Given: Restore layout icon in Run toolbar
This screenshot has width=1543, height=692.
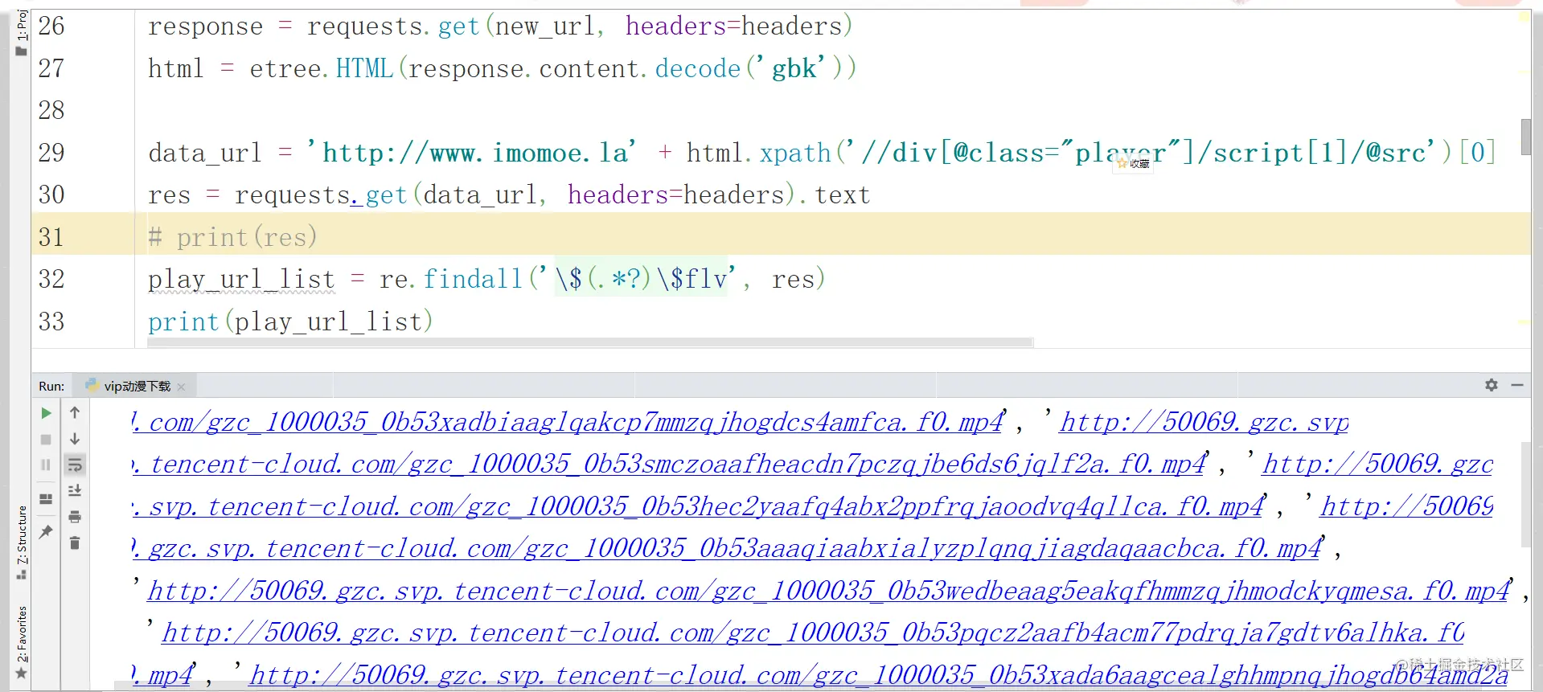Looking at the screenshot, I should [x=46, y=498].
